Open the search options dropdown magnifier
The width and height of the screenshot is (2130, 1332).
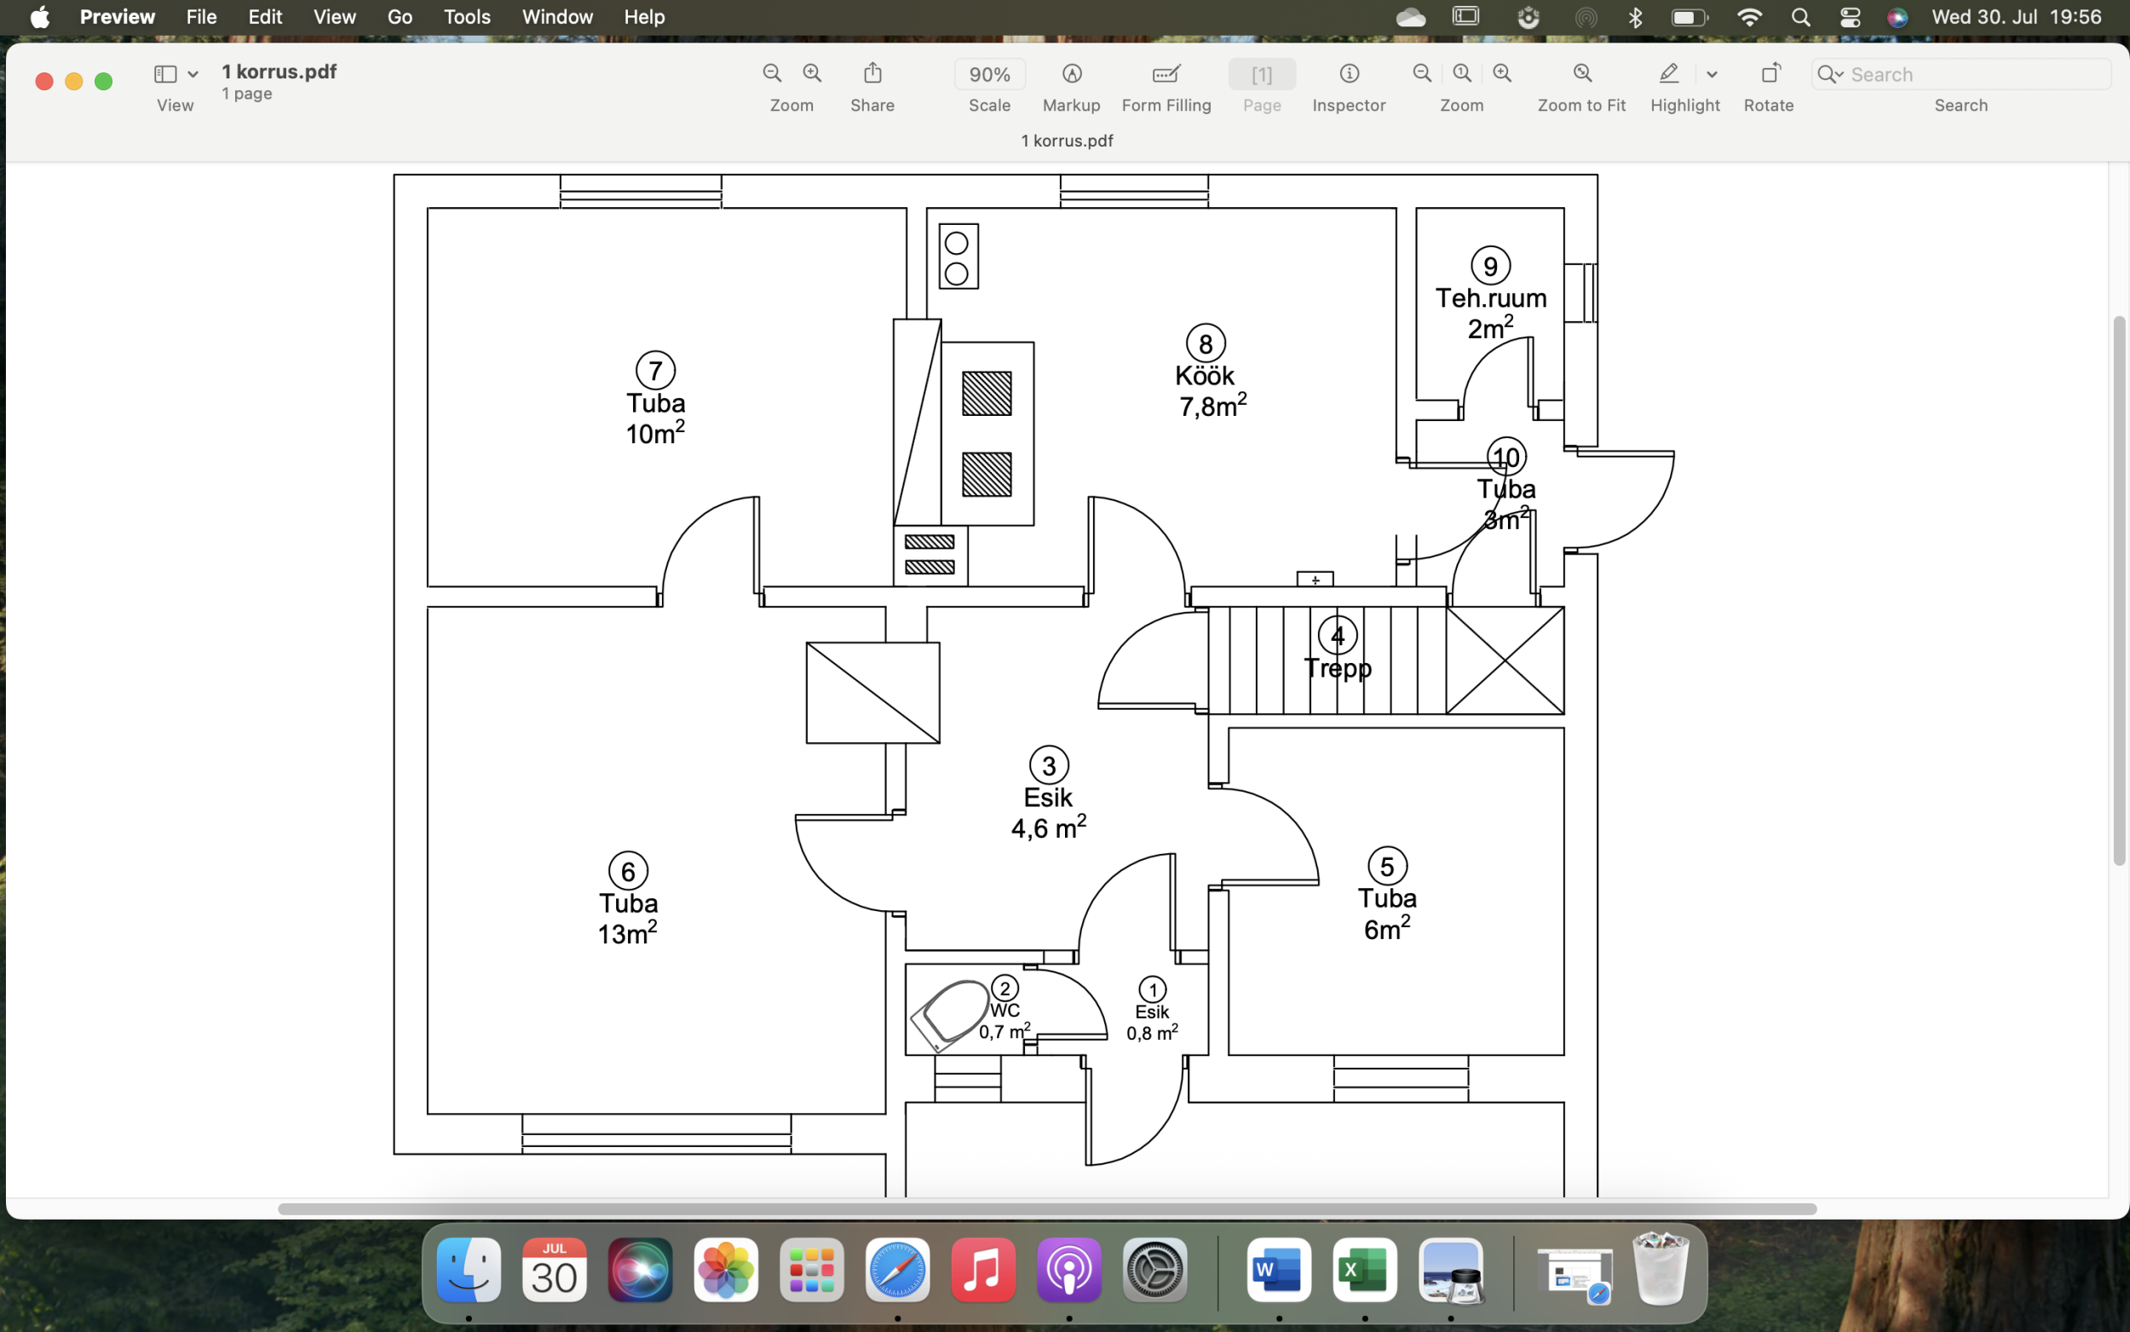point(1829,75)
